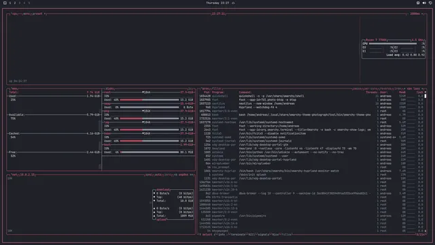The height and width of the screenshot is (245, 435).
Task: Toggle net auto scaling option
Action: pyautogui.click(x=158, y=175)
